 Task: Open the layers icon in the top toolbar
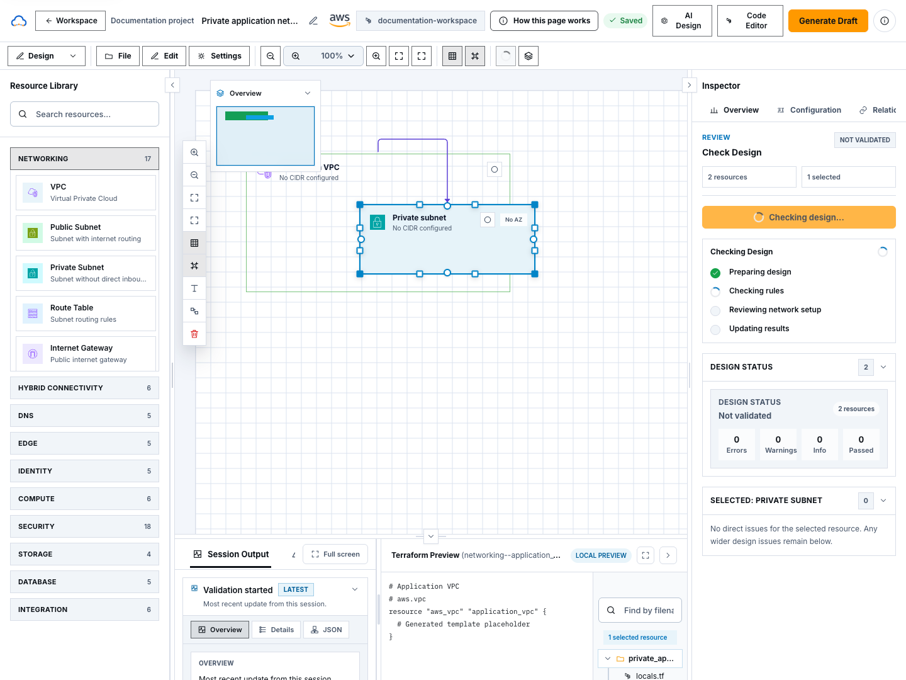(528, 56)
